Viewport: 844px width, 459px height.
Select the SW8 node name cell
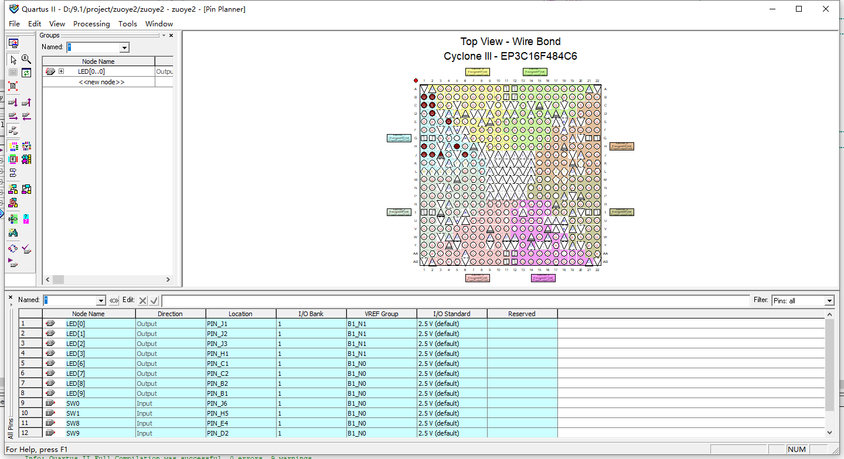click(89, 423)
